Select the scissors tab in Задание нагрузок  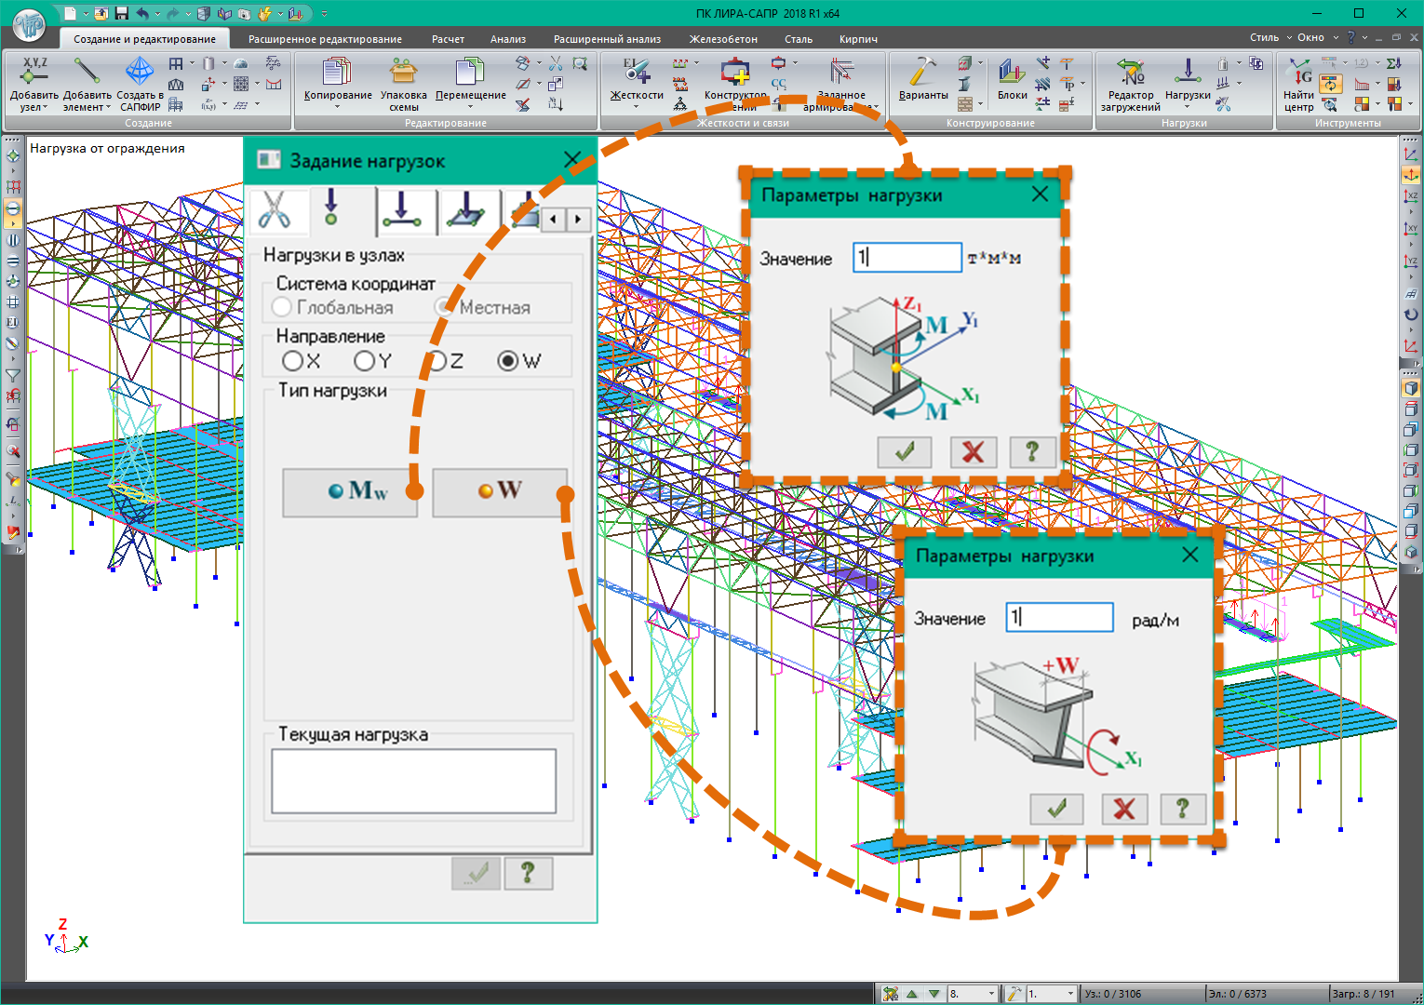click(275, 209)
